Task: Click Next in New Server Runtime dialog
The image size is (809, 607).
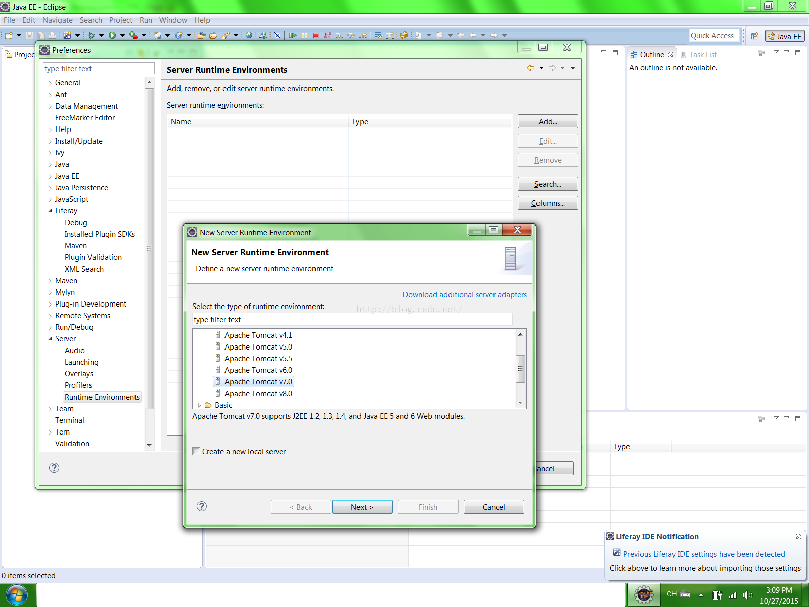Action: tap(362, 507)
